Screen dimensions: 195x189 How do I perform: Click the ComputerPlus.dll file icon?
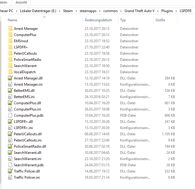pos(10,103)
